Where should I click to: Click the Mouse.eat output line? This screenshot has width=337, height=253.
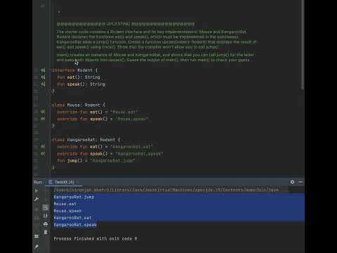(65, 204)
